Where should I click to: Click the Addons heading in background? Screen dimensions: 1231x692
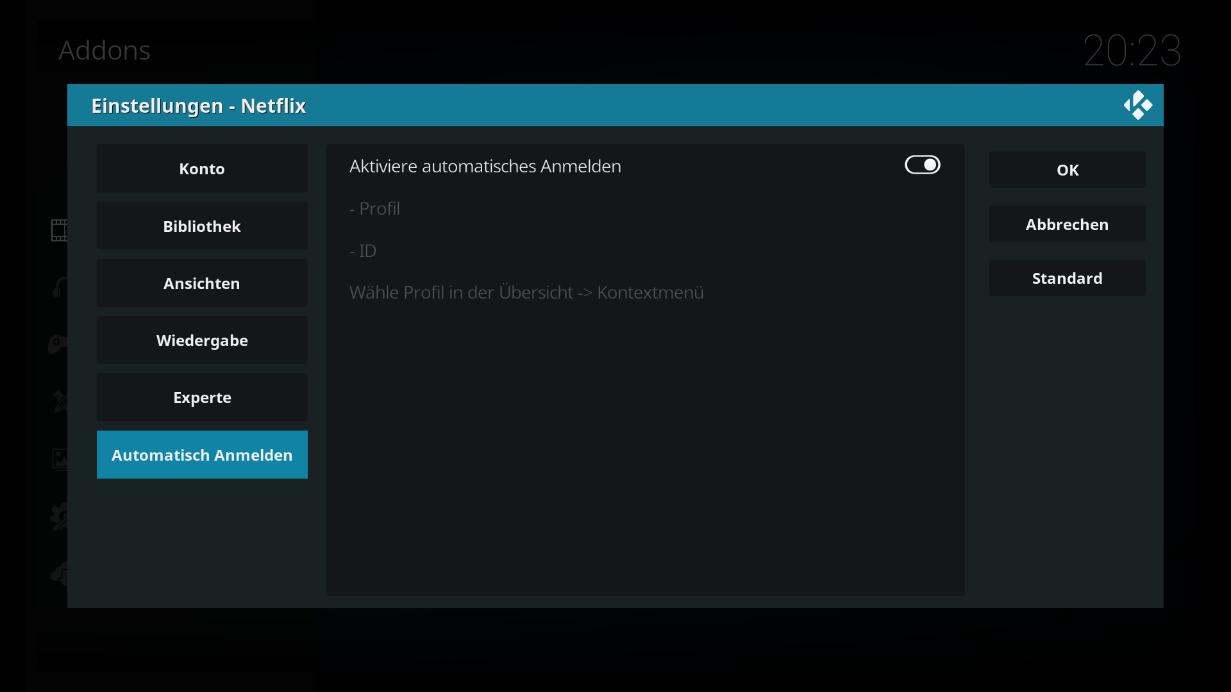pyautogui.click(x=105, y=50)
